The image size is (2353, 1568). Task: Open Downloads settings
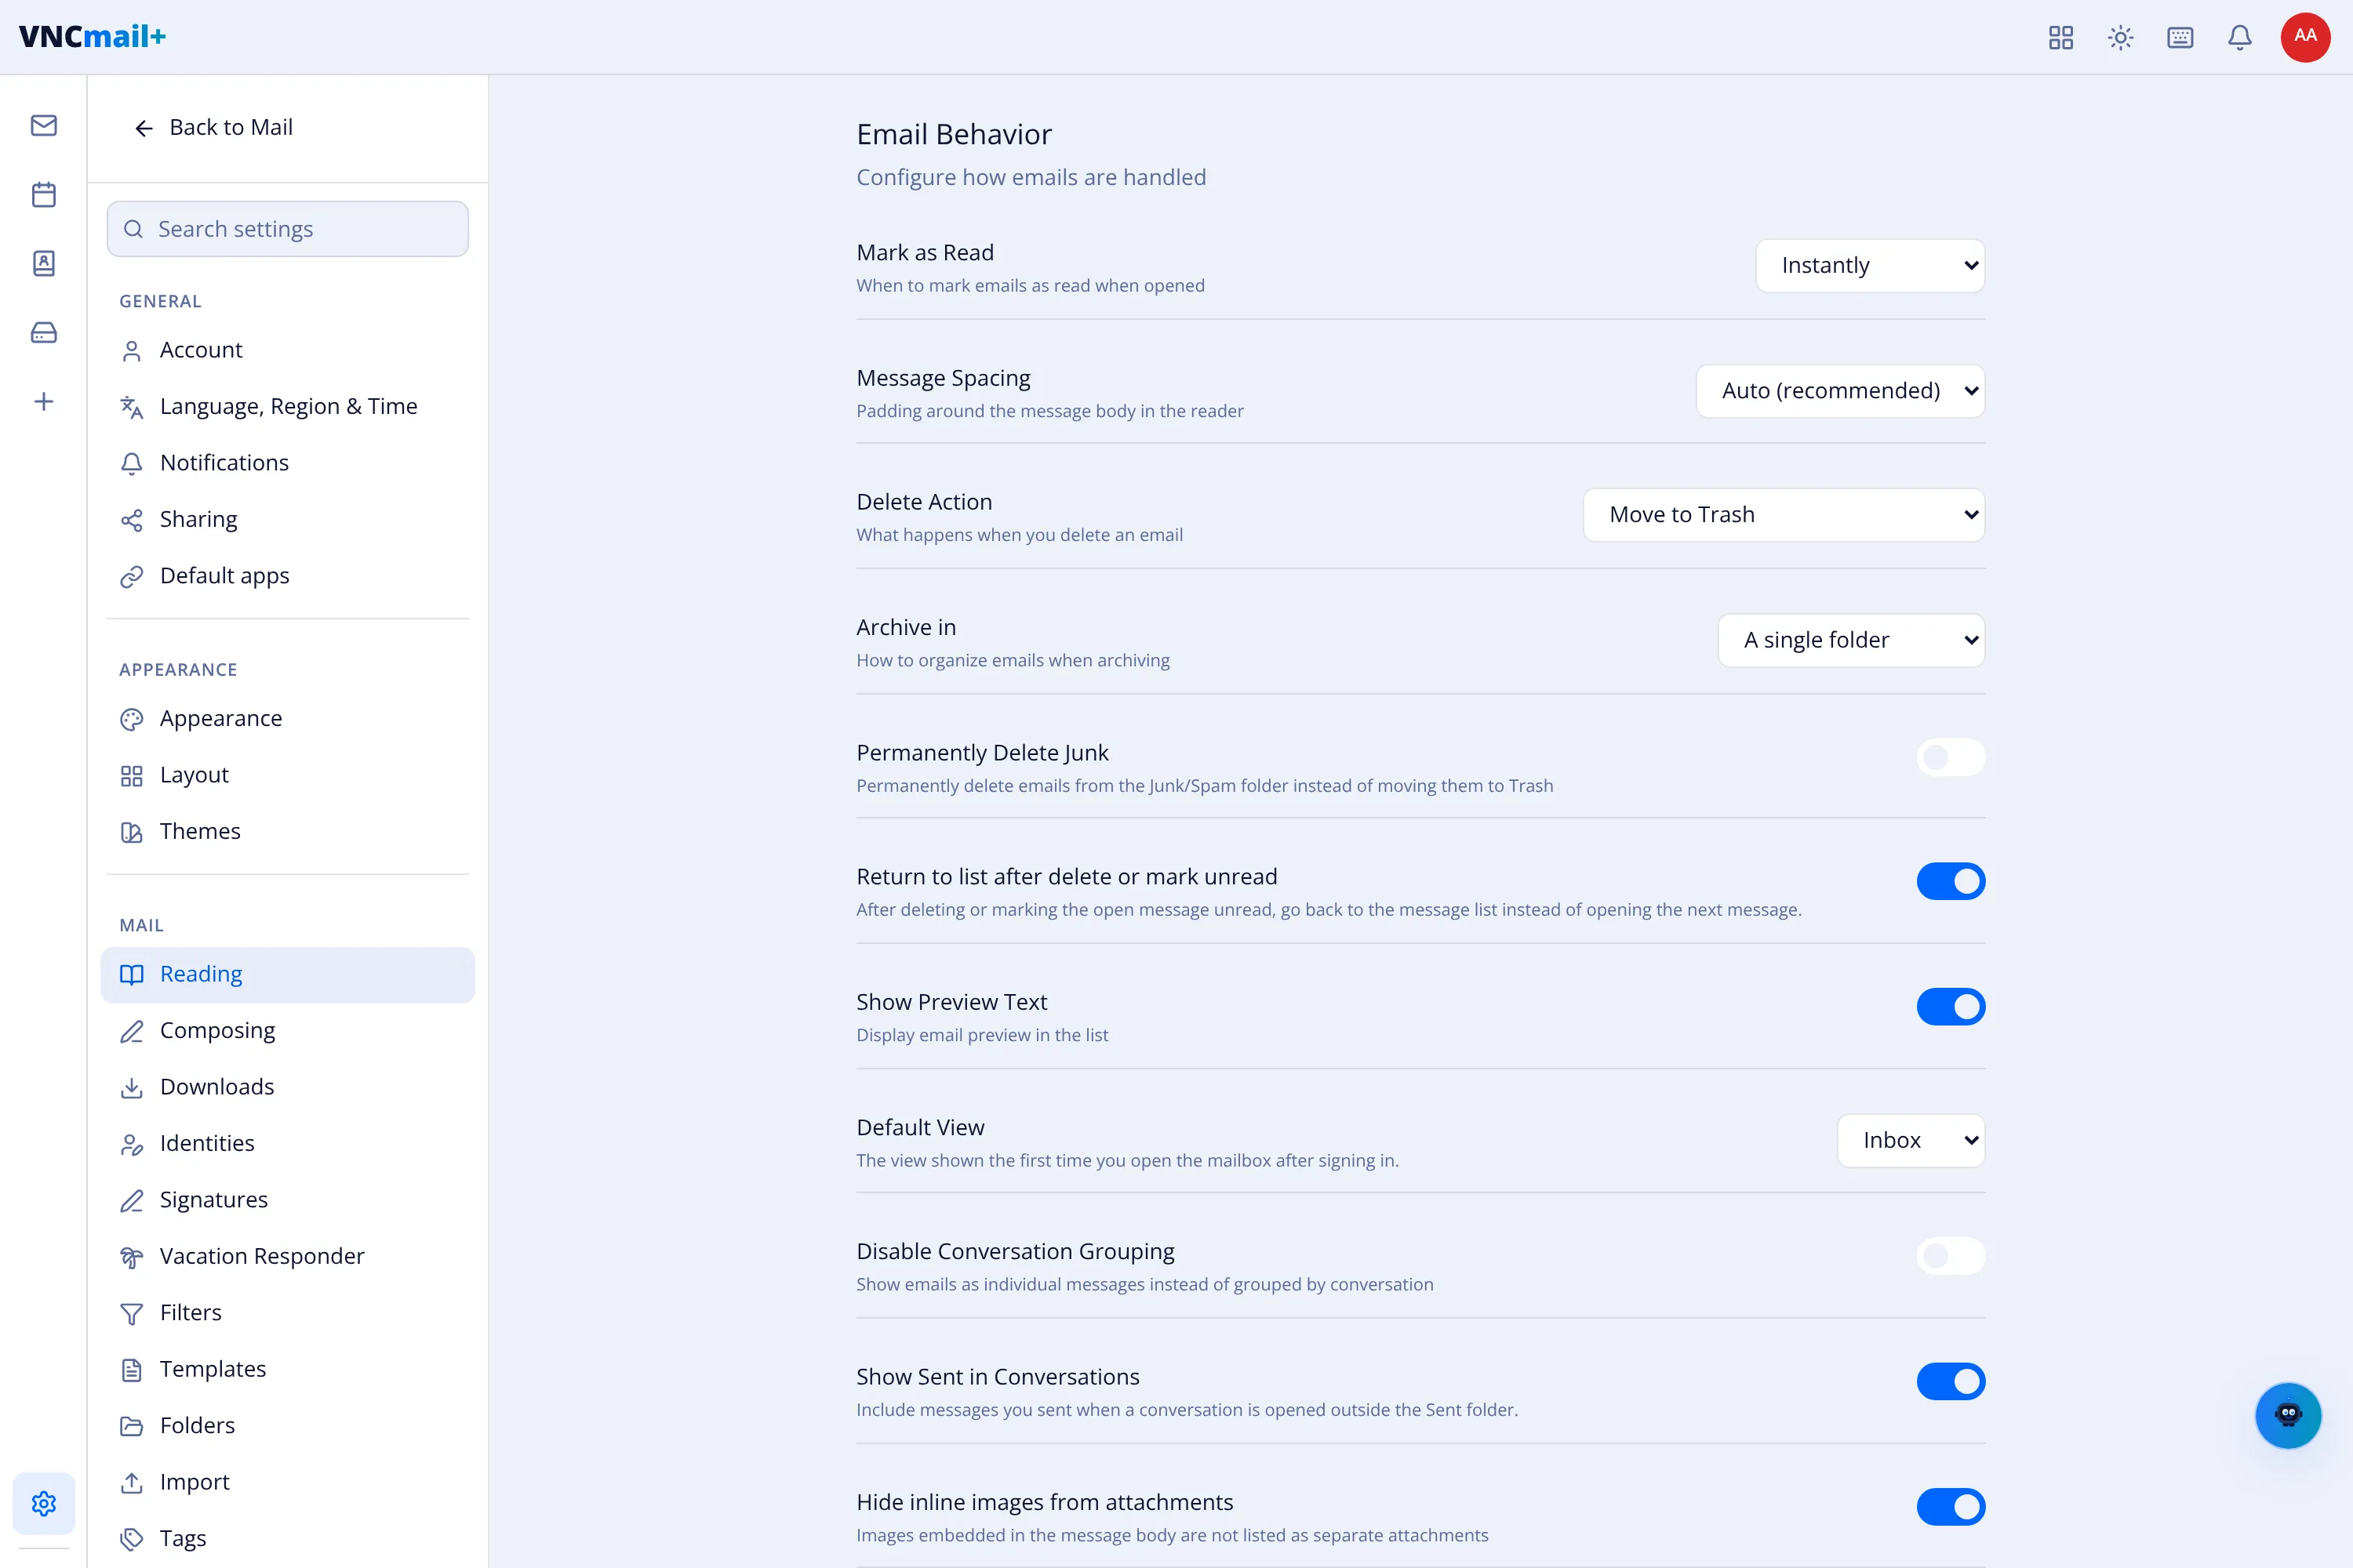pyautogui.click(x=287, y=1087)
